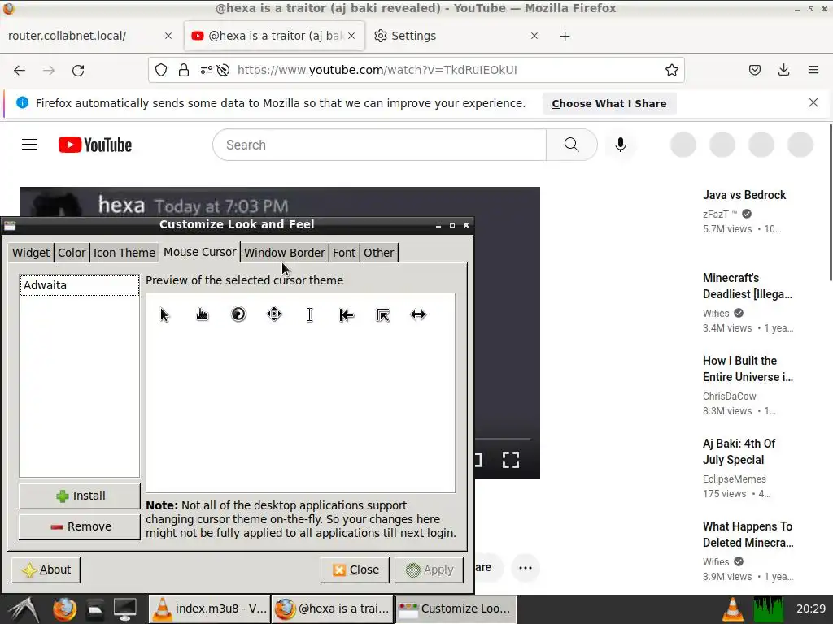This screenshot has height=624, width=833.
Task: Click the YouTube logo
Action: [x=95, y=145]
